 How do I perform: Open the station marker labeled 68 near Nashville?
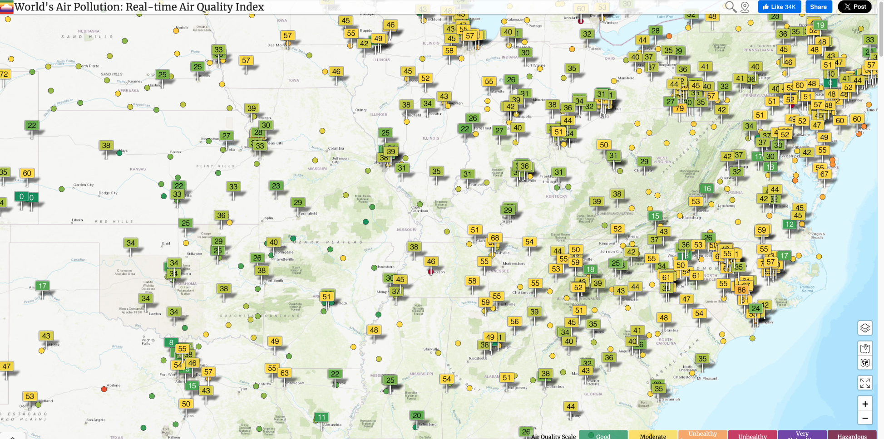(494, 237)
